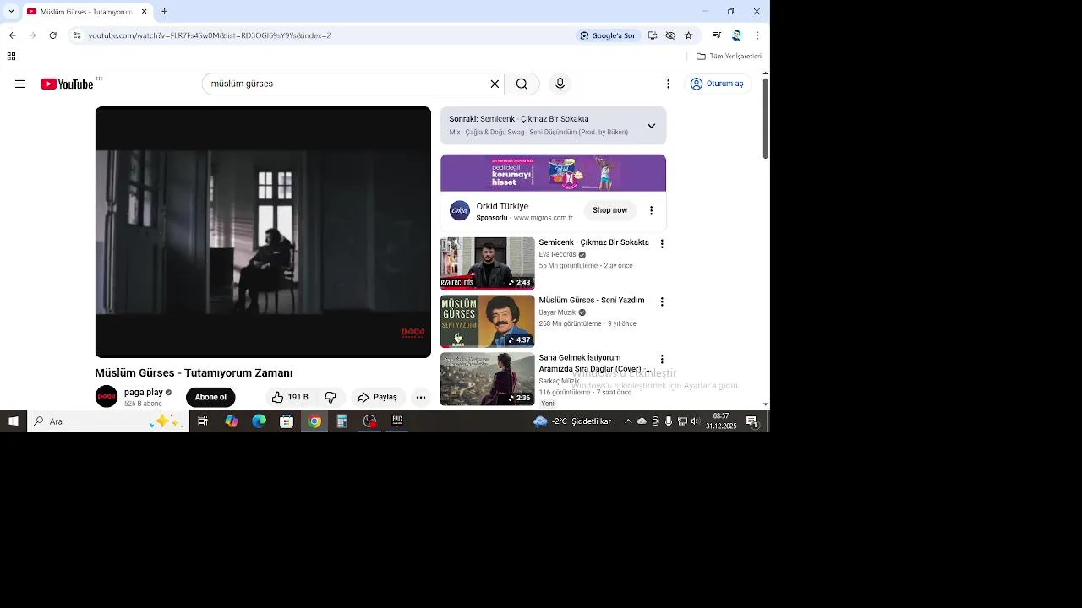Viewport: 1082px width, 608px height.
Task: Click Orkid Türkiye advertiser logo
Action: click(x=460, y=210)
